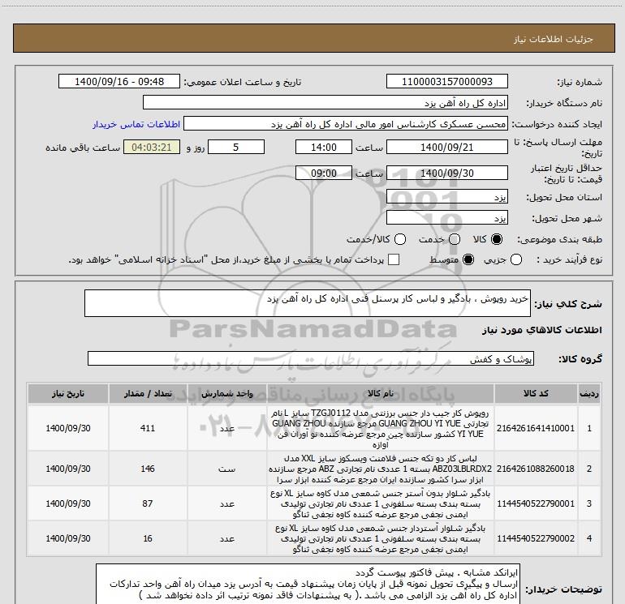This screenshot has height=604, width=625.
Task: Click the روپوش کار product name in row 1
Action: click(x=380, y=428)
